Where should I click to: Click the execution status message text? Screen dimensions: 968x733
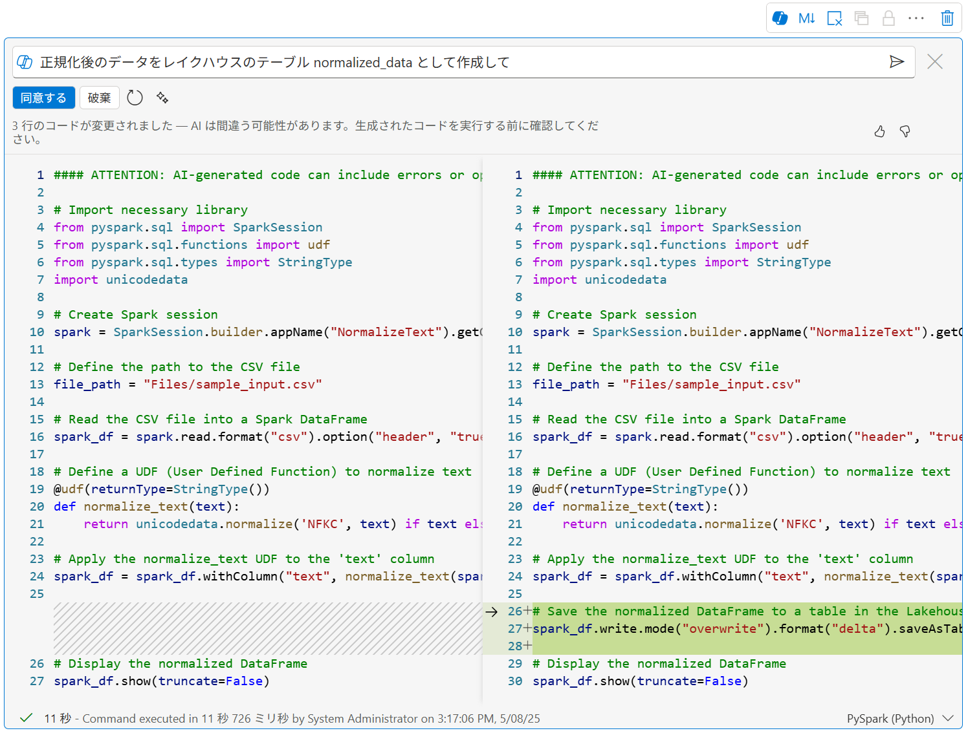point(292,719)
